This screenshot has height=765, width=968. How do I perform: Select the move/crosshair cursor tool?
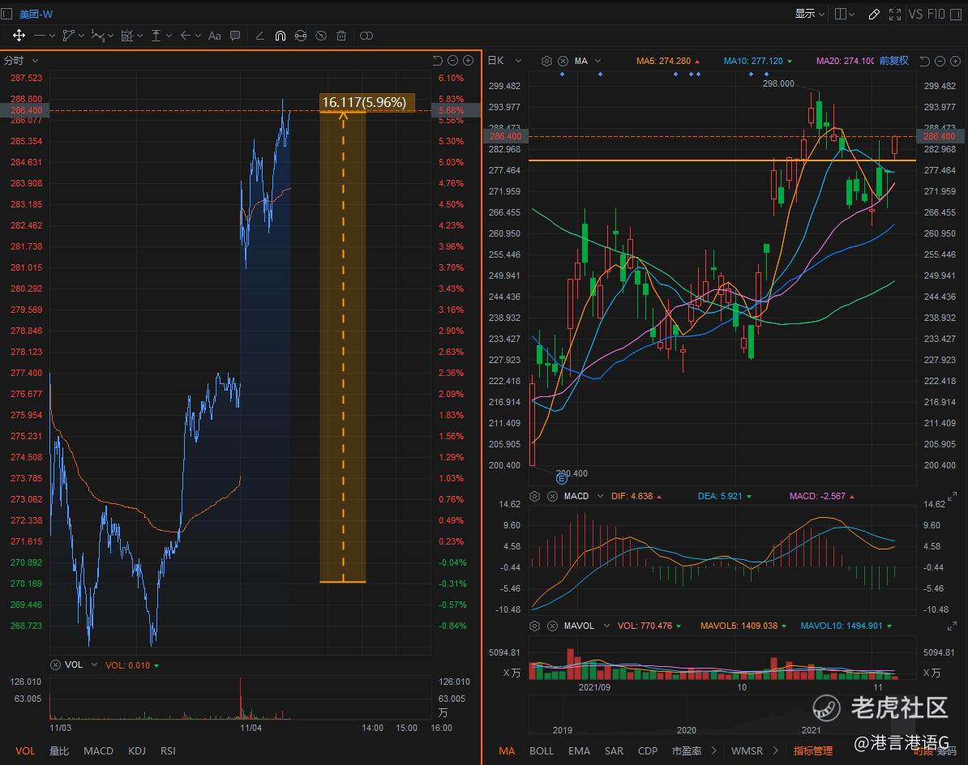18,36
